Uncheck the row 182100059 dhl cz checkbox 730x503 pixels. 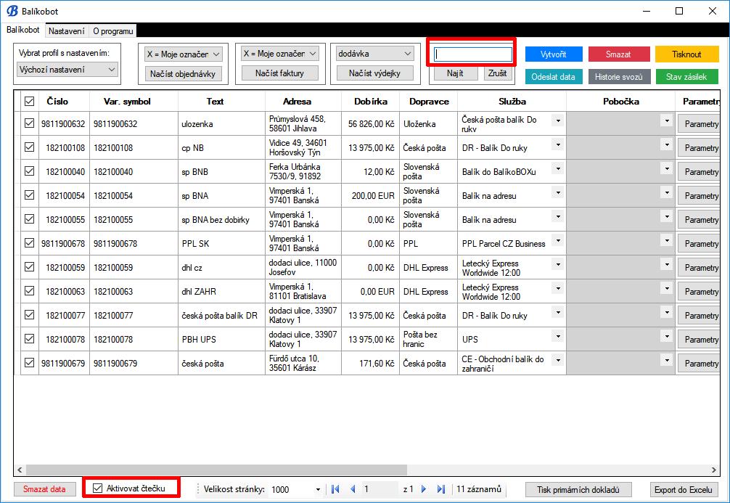[x=29, y=267]
